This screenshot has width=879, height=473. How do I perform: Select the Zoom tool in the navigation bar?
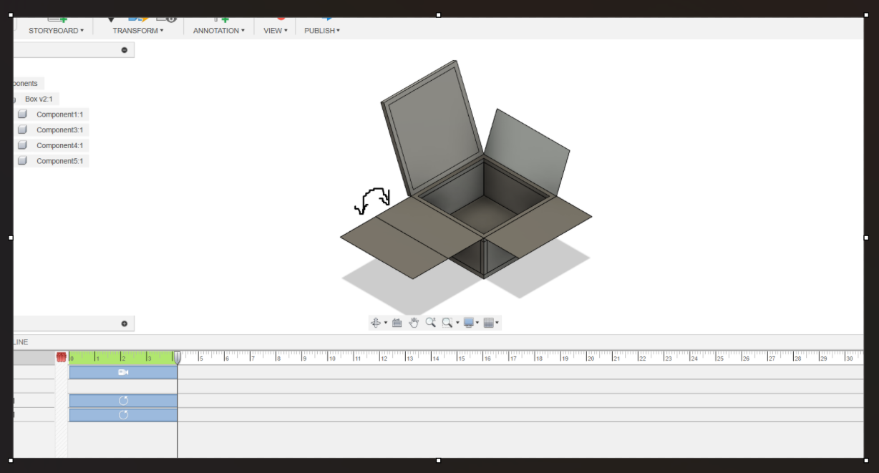pos(431,322)
